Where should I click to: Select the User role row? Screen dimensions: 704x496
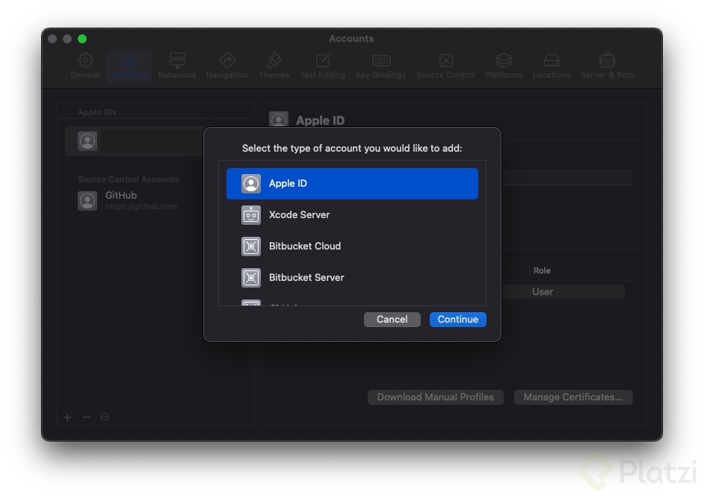(563, 292)
